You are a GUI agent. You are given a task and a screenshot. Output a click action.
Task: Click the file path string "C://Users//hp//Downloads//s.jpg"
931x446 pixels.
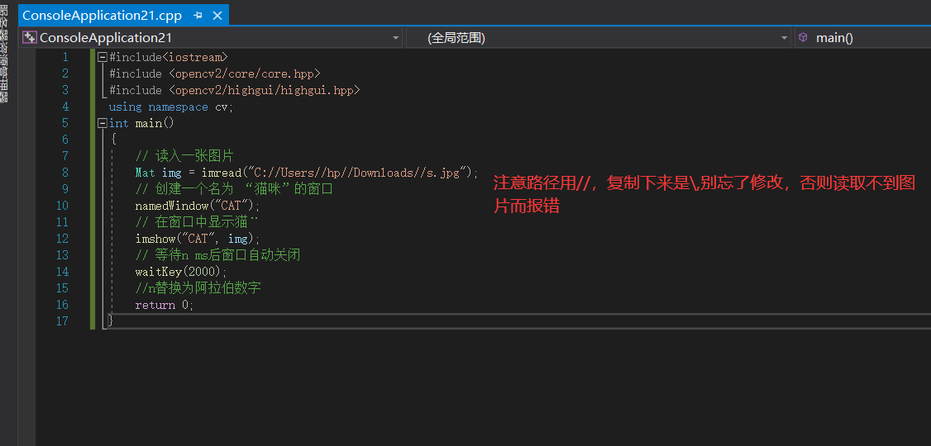pos(359,173)
